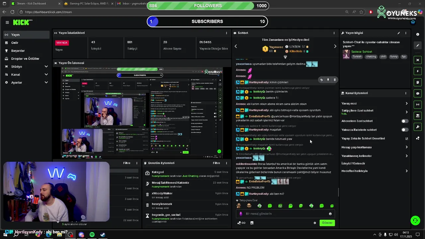The height and width of the screenshot is (239, 425).
Task: Click the lightning bolt icon in right toolbar
Action: 418,71
